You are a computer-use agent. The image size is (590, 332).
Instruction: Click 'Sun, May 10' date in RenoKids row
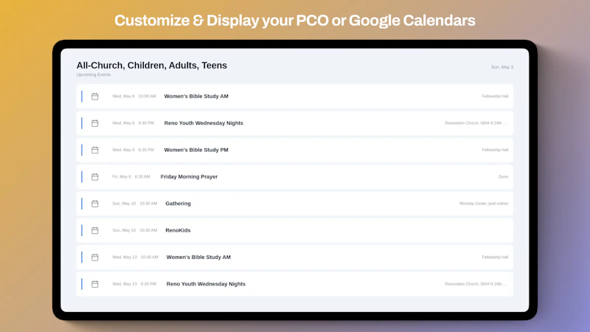[124, 230]
